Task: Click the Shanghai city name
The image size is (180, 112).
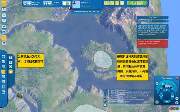Action: click(85, 6)
